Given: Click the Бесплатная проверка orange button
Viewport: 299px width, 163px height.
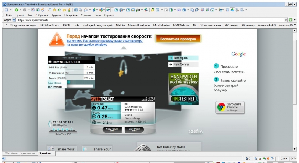Looking at the screenshot, I should pyautogui.click(x=178, y=39).
